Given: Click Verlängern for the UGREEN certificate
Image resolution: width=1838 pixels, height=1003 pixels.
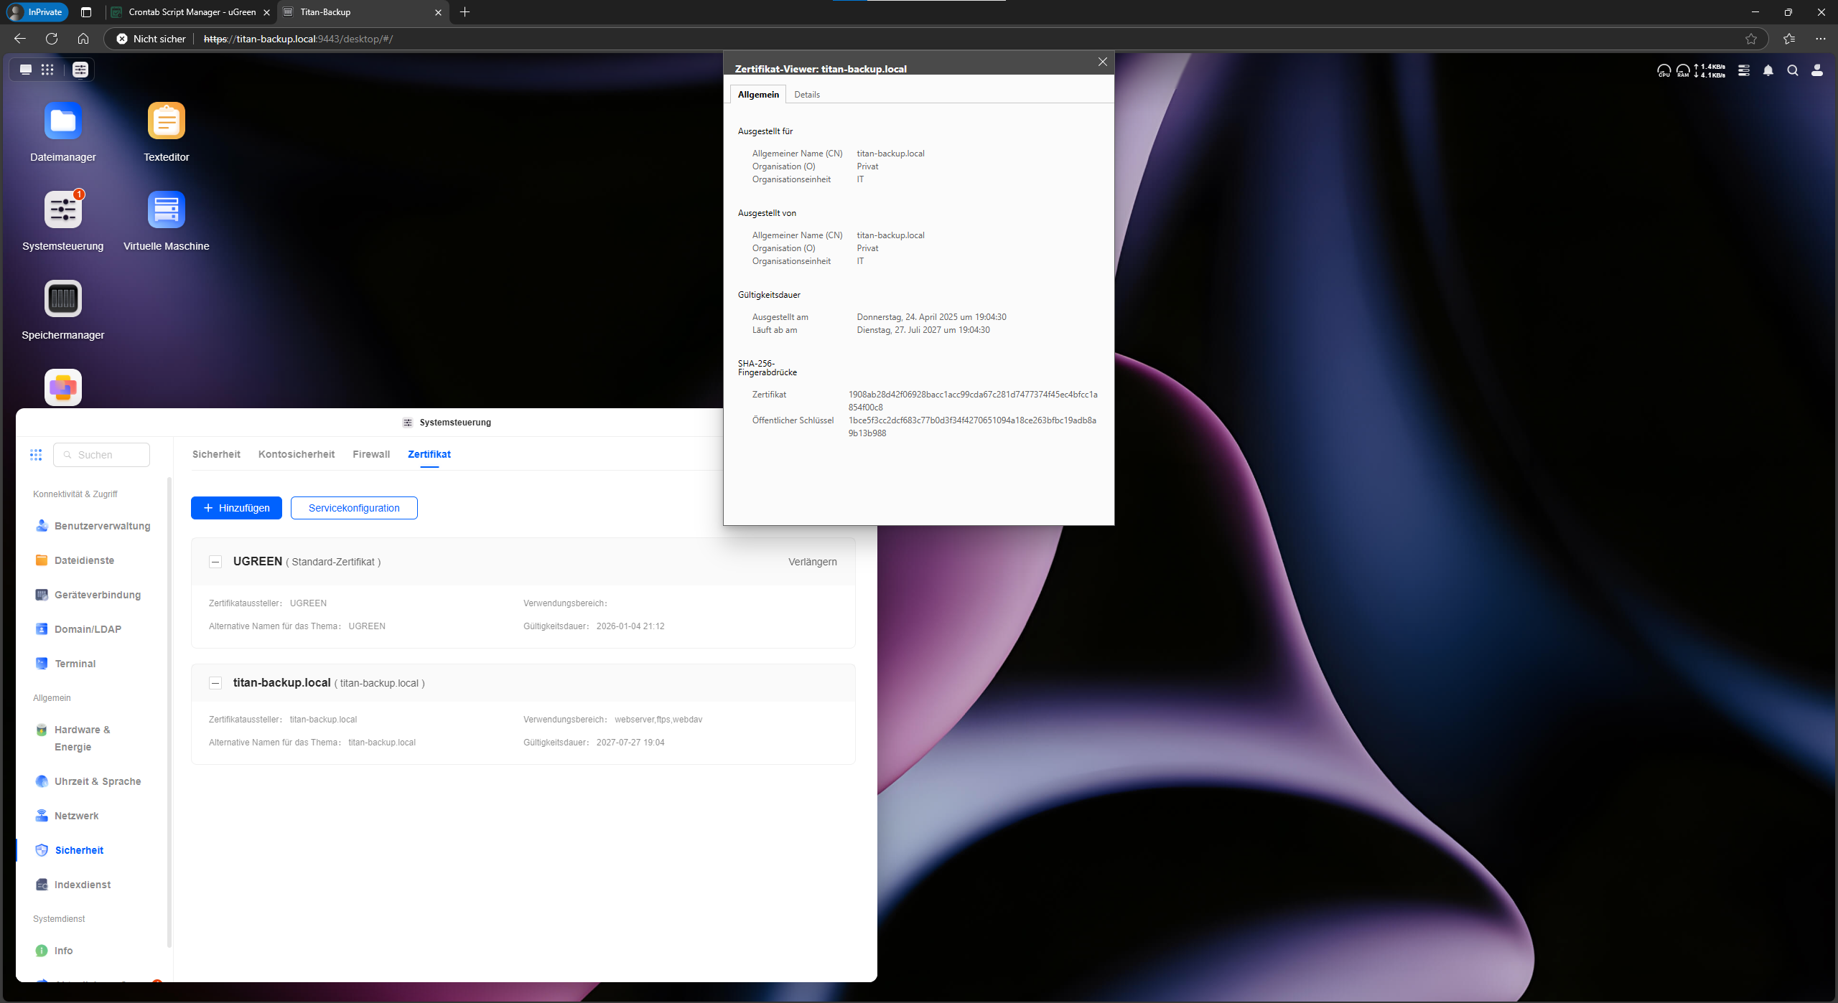Looking at the screenshot, I should click(813, 562).
